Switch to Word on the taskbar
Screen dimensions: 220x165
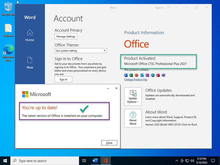[95, 161]
